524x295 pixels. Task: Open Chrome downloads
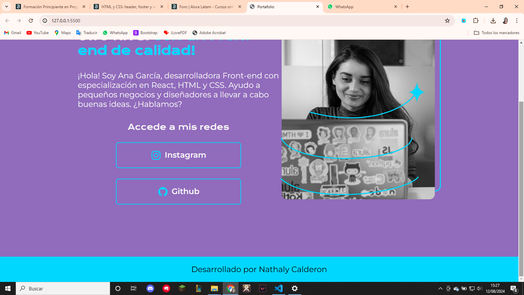493,21
